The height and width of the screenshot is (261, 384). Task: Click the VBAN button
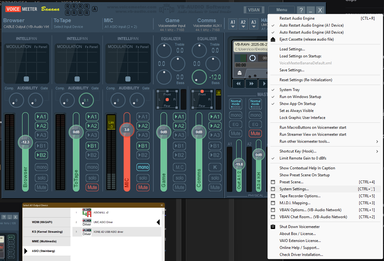[254, 10]
